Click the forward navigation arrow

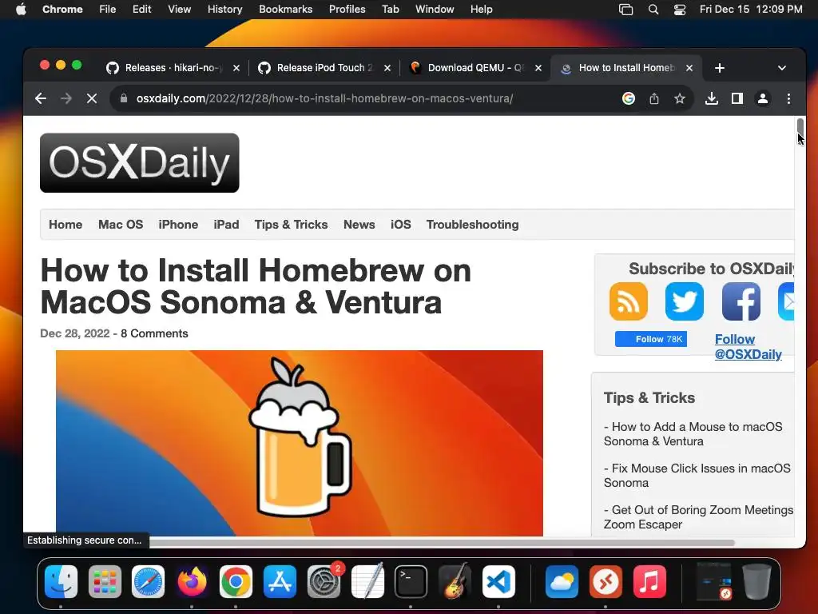[x=66, y=98]
